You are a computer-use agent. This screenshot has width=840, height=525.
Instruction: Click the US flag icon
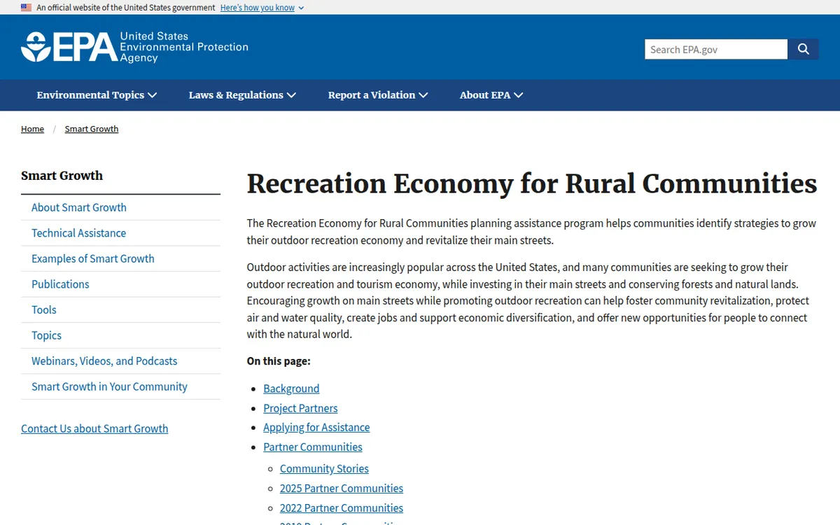coord(26,8)
